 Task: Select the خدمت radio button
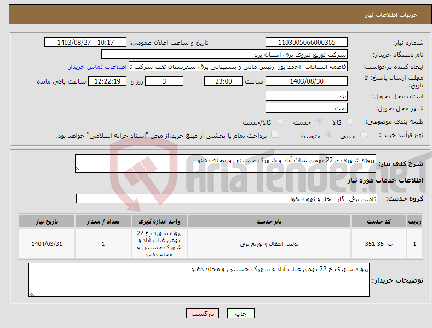click(x=319, y=121)
